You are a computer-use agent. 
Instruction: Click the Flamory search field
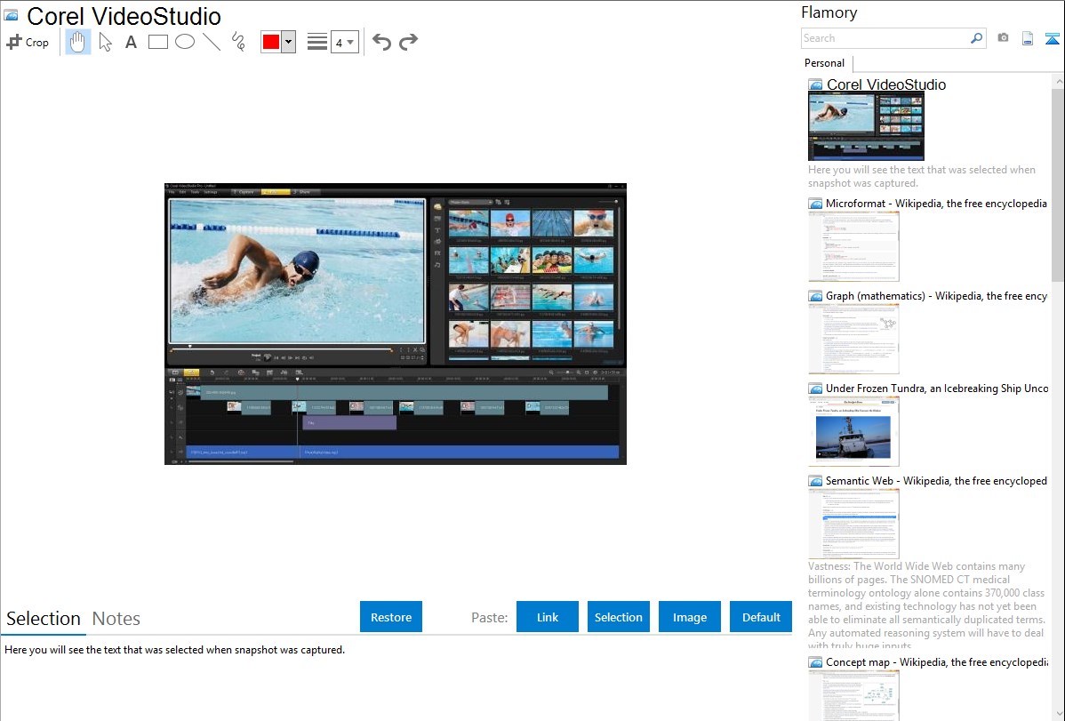tap(885, 38)
